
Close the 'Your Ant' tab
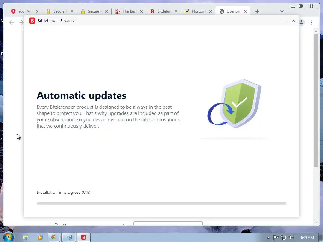(x=37, y=11)
